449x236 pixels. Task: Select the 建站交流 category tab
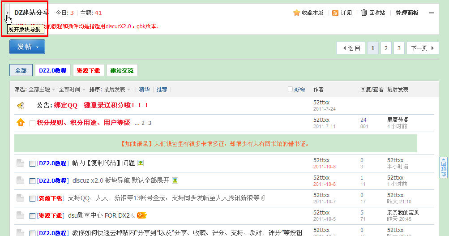(122, 70)
